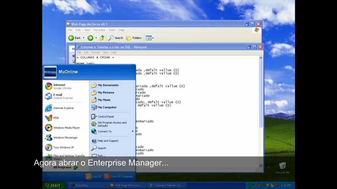This screenshot has height=189, width=337.
Task: Click the green signal bars tray icon
Action: [250, 185]
